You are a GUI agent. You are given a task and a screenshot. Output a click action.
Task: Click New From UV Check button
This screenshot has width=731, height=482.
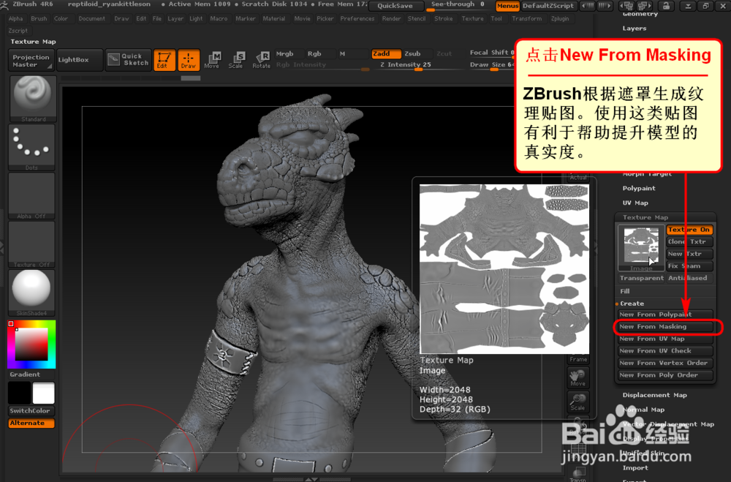tap(666, 351)
